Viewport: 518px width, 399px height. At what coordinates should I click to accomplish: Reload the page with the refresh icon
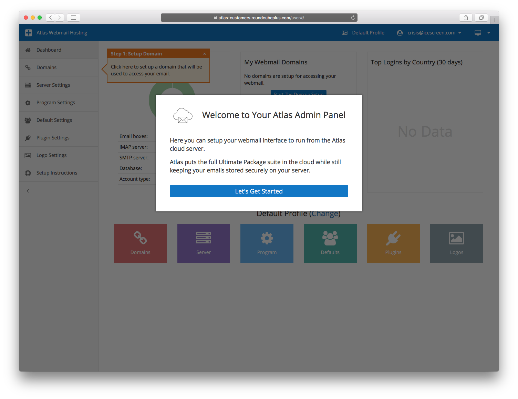point(353,18)
